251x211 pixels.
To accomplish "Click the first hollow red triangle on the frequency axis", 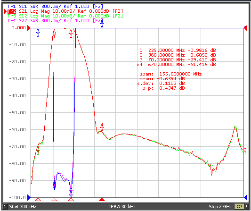I will [38, 200].
